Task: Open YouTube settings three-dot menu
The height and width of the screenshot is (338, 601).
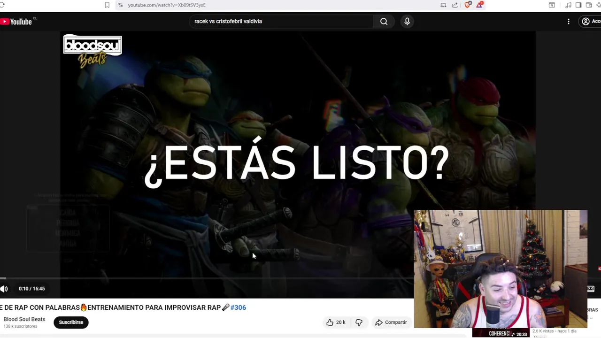Action: coord(569,22)
